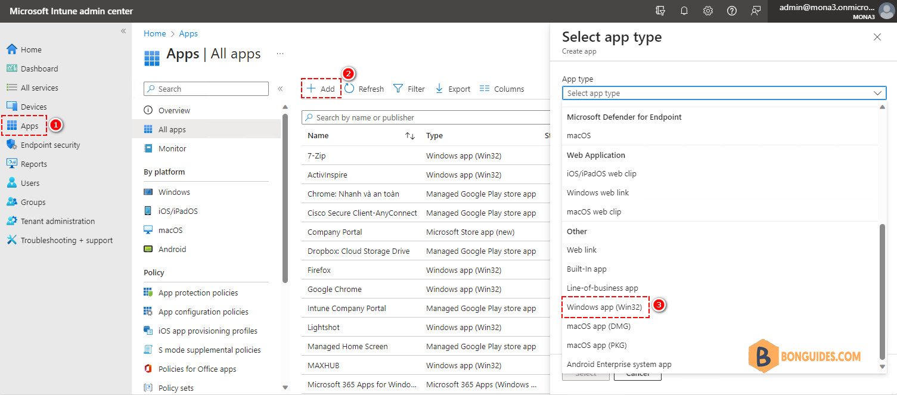The image size is (897, 395).
Task: Click the Apps breadcrumb link
Action: [188, 33]
